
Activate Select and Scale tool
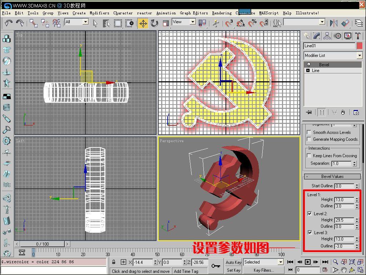tap(165, 23)
